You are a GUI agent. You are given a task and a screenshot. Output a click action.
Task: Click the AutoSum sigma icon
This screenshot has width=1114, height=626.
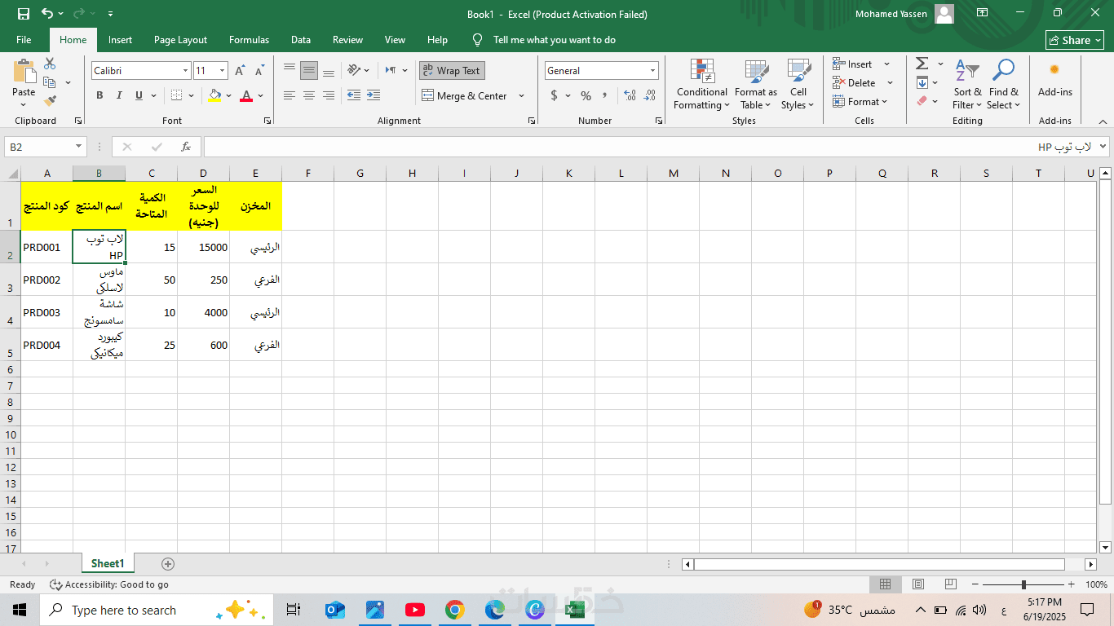922,64
